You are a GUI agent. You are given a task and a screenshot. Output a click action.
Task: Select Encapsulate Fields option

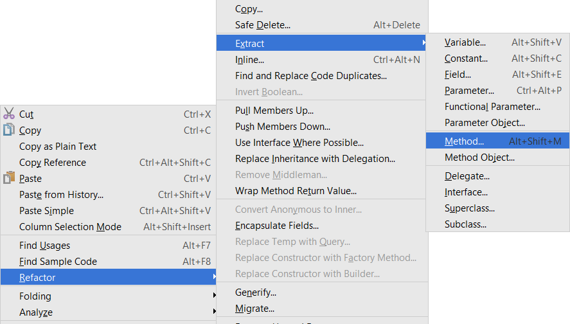click(x=277, y=226)
